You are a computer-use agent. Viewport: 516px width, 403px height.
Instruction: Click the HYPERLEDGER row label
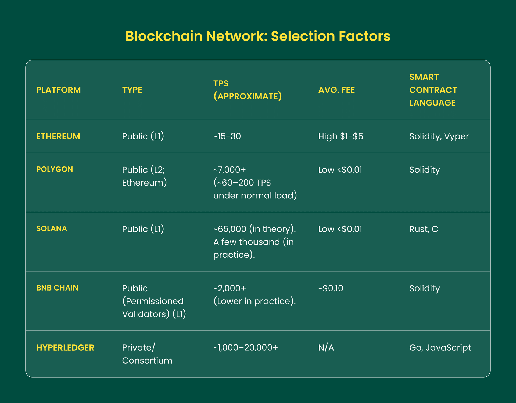(65, 348)
